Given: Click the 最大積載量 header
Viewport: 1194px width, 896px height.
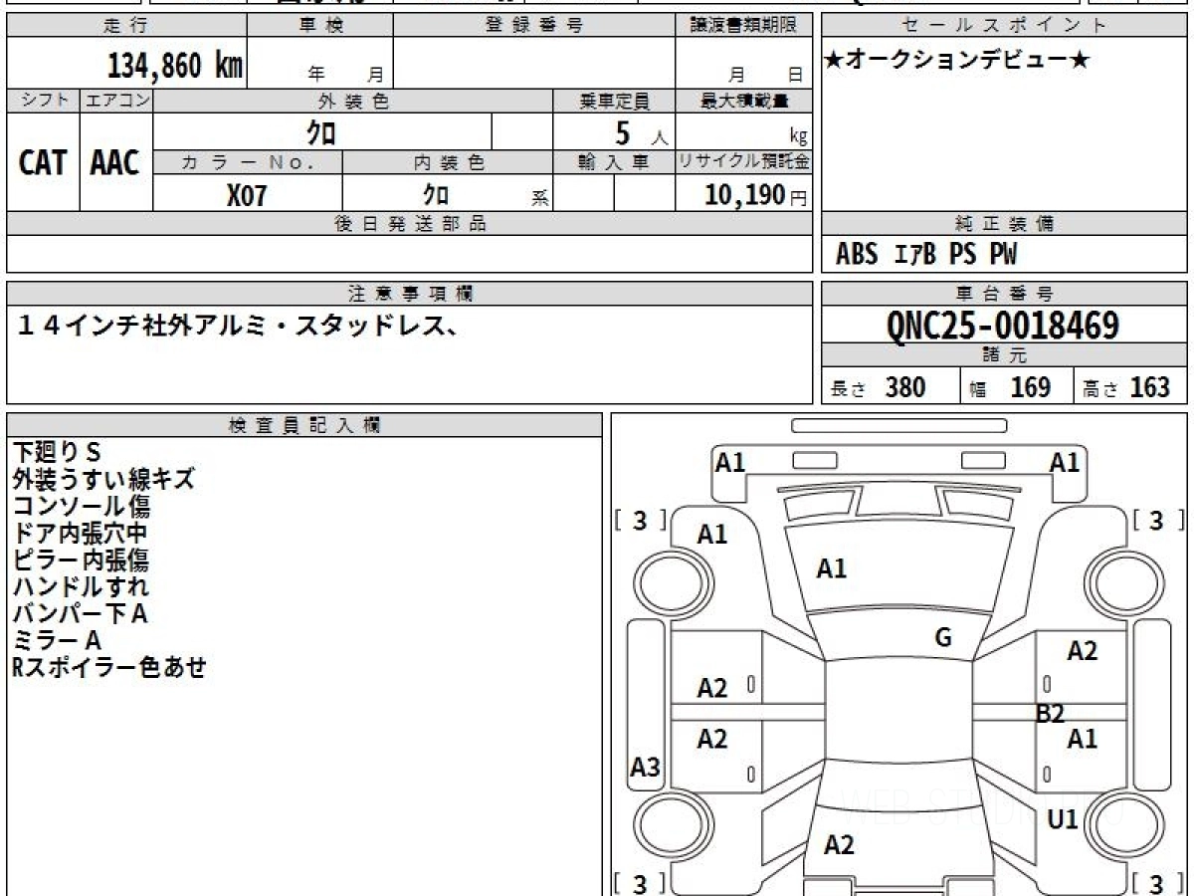Looking at the screenshot, I should tap(744, 101).
